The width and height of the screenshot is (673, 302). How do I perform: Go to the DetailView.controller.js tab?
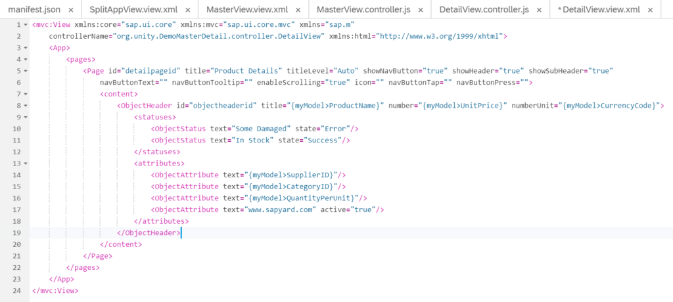[x=484, y=9]
